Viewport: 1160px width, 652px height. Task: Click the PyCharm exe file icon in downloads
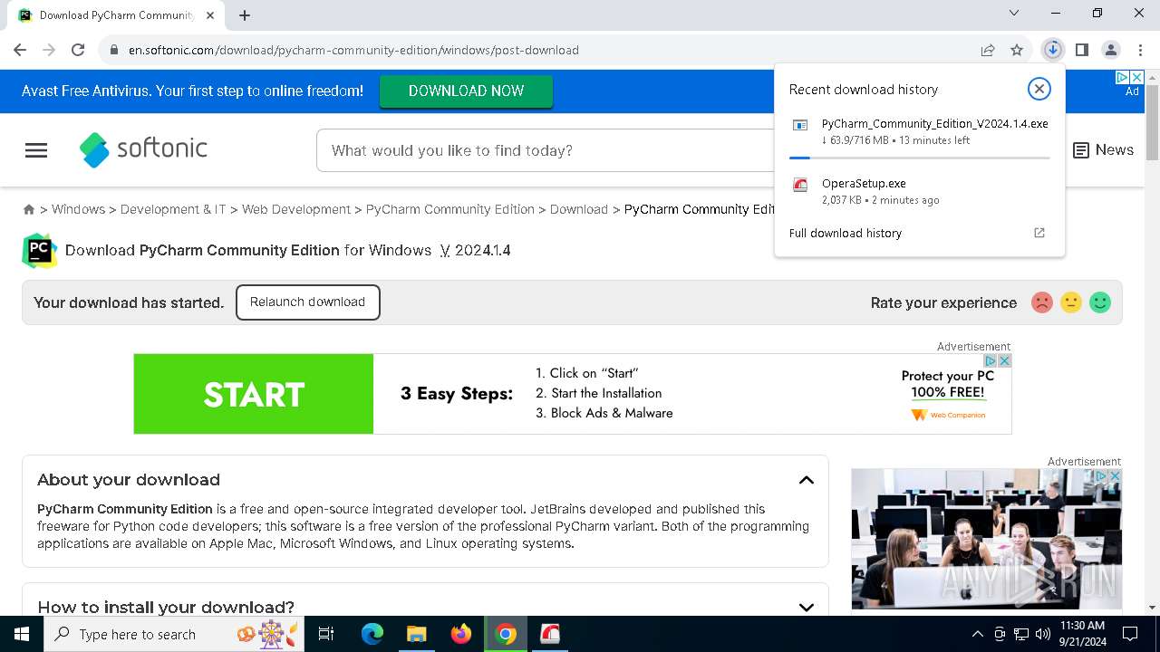click(x=800, y=126)
